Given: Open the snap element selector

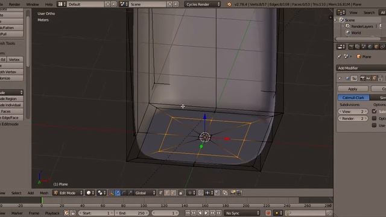Looking at the screenshot, I should [209, 193].
